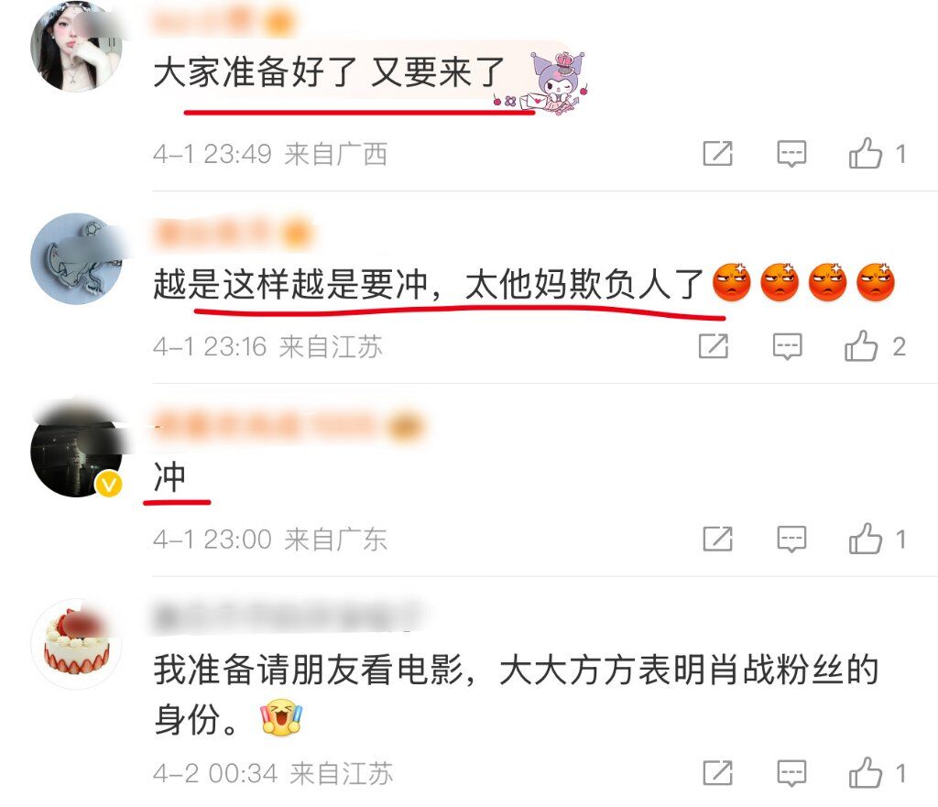Reply to the 冲 comment
Image resolution: width=938 pixels, height=807 pixels.
coord(791,539)
